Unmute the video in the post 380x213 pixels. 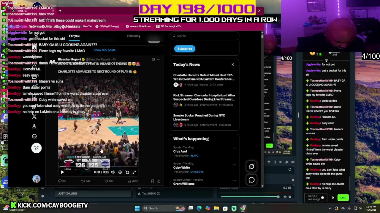pos(113,172)
